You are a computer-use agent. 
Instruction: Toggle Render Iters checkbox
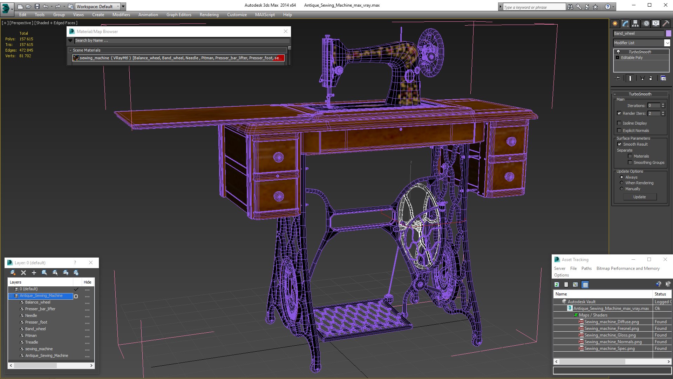(619, 113)
